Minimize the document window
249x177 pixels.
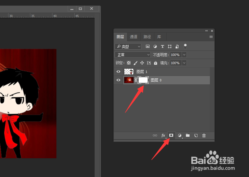tap(72, 9)
